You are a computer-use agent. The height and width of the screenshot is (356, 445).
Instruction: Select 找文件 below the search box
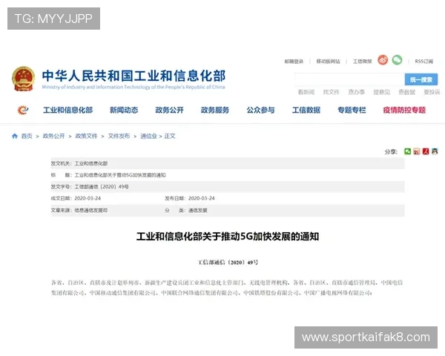coord(332,92)
